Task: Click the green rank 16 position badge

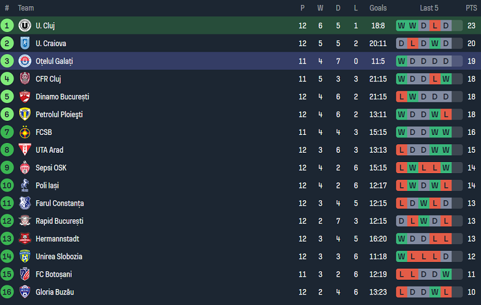Action: click(7, 292)
